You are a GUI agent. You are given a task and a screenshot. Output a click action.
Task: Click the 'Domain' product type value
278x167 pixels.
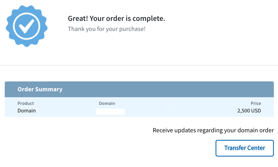point(27,111)
